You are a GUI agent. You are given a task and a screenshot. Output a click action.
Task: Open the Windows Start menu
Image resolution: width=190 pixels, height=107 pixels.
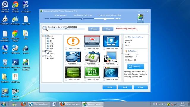point(4,104)
